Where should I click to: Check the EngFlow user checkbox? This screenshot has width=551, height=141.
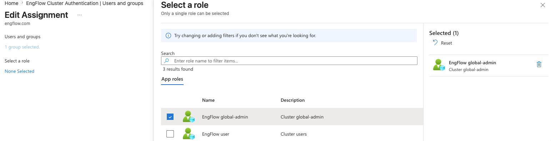click(x=170, y=134)
